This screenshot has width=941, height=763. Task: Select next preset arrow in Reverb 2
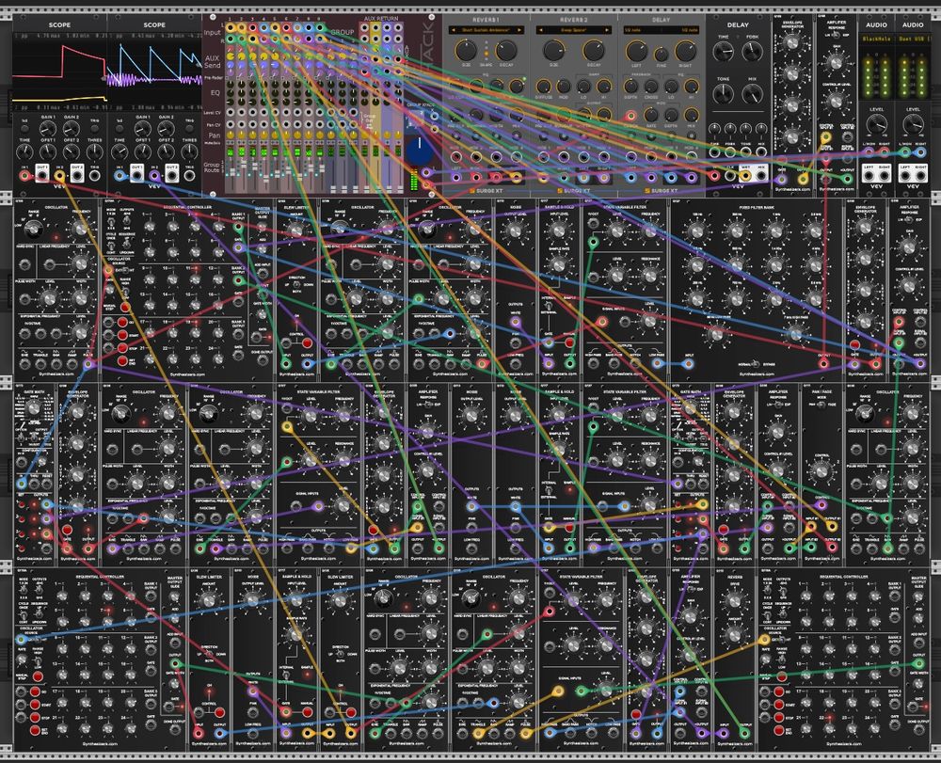click(x=607, y=29)
